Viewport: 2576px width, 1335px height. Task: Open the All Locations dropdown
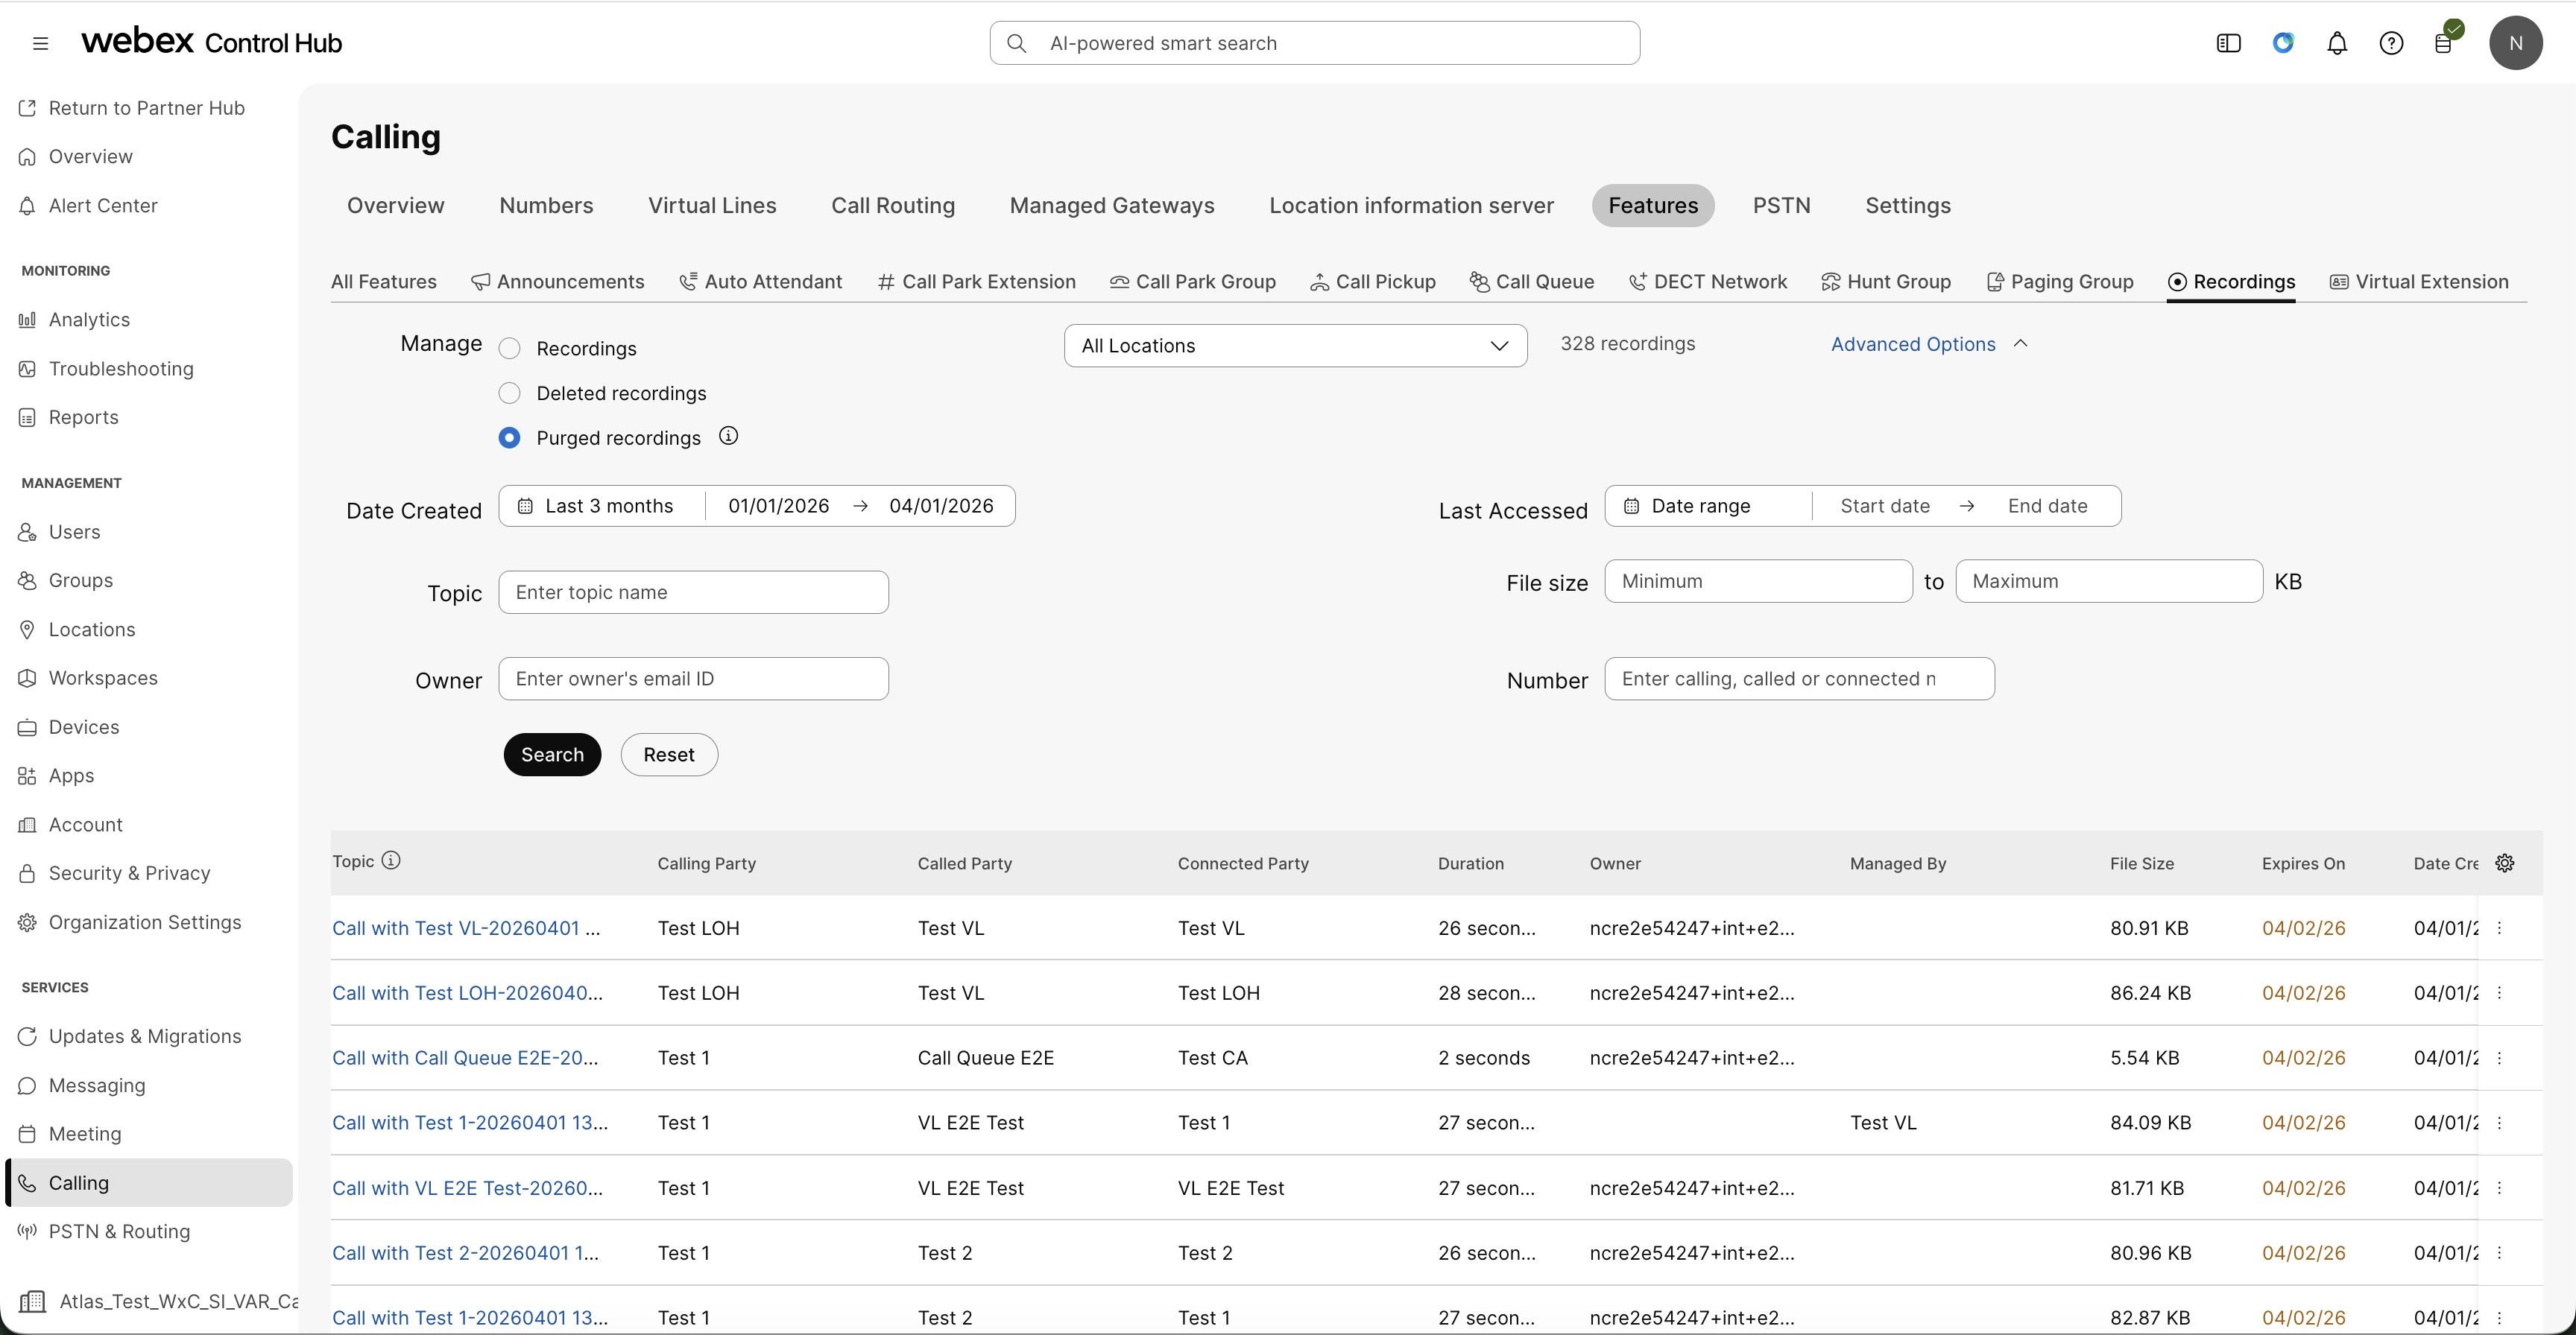(1296, 346)
